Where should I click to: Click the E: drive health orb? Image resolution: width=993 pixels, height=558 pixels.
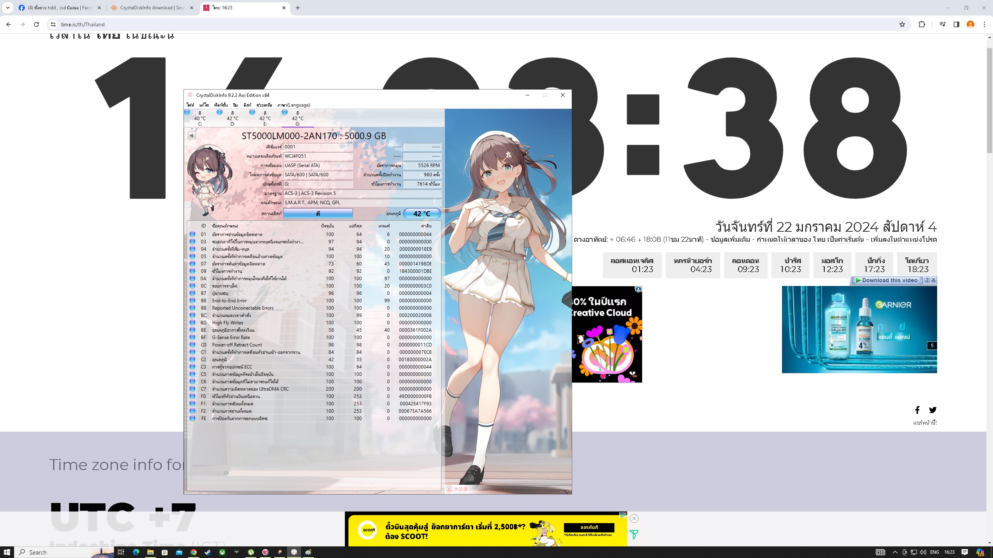pyautogui.click(x=252, y=112)
